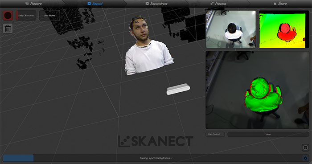Open the Share tab

pyautogui.click(x=280, y=4)
